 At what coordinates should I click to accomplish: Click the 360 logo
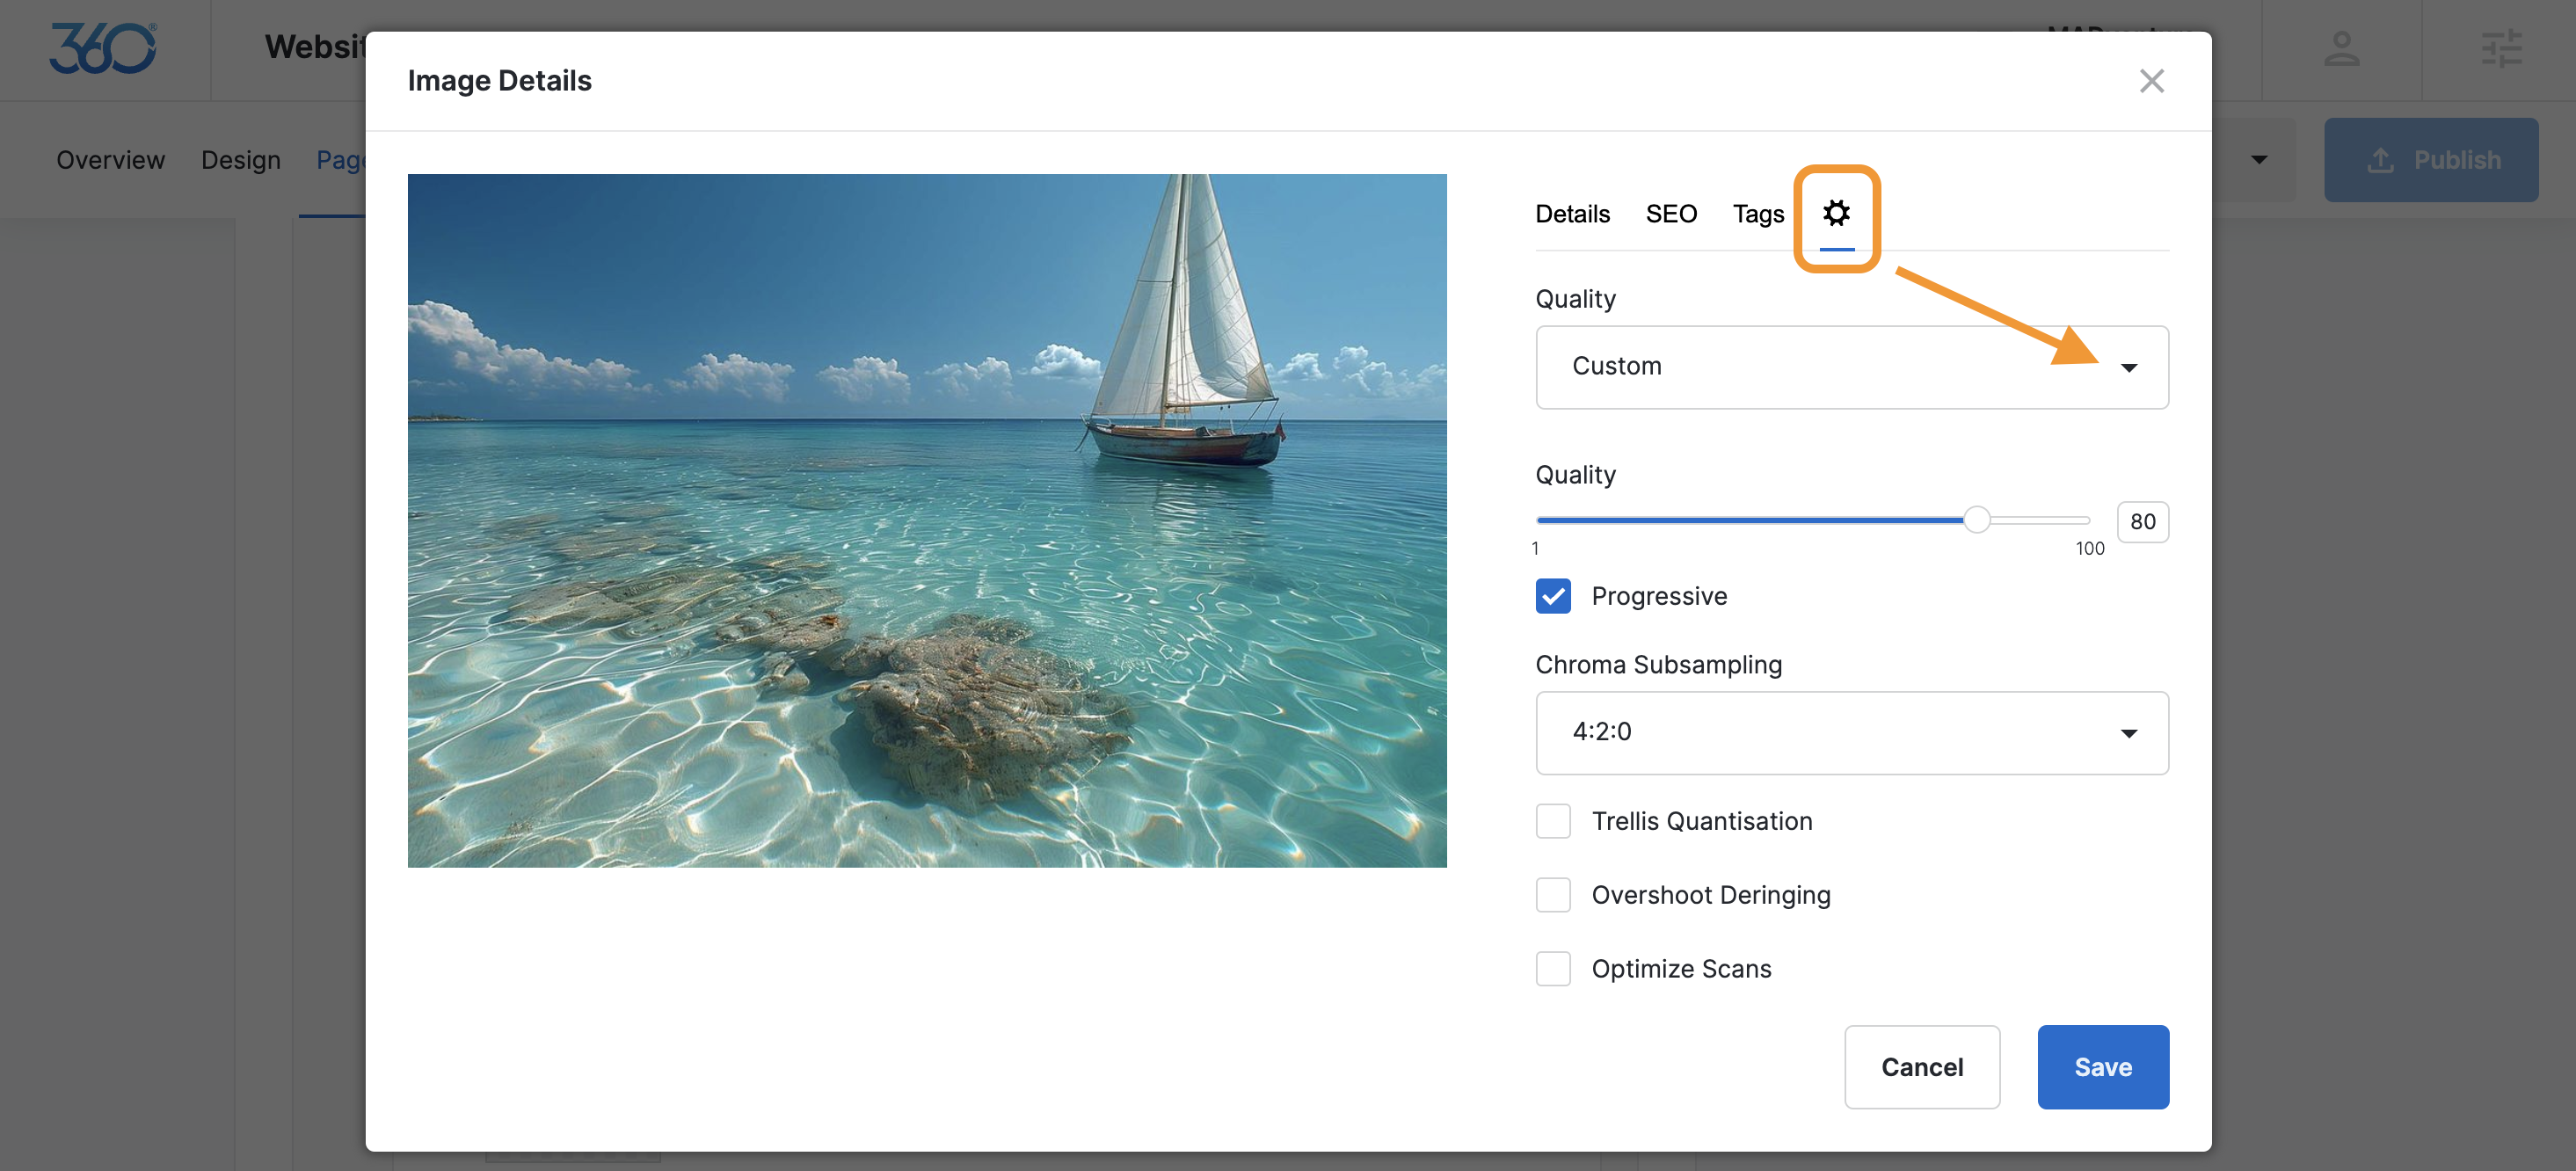pos(103,48)
